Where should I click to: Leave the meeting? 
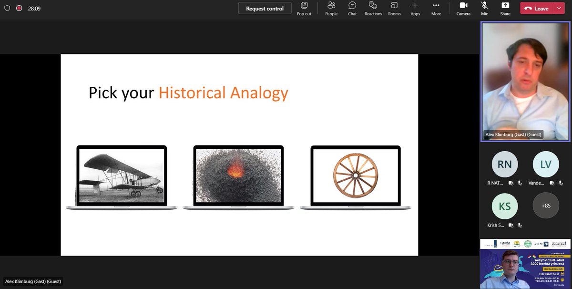[537, 9]
